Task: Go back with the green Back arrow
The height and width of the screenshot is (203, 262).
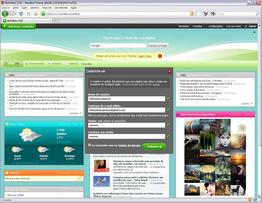Action: coord(5,14)
